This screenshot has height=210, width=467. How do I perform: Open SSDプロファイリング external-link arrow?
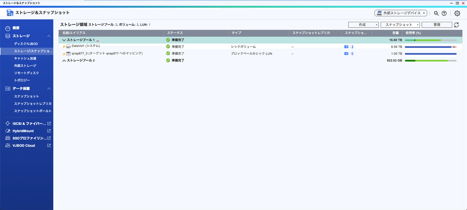tap(49, 138)
